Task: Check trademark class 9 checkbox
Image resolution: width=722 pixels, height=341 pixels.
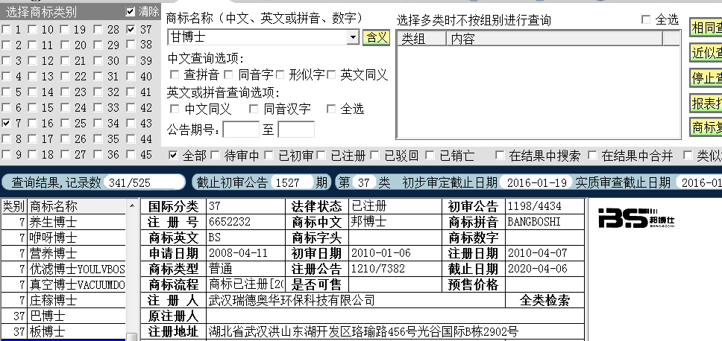Action: 6,154
